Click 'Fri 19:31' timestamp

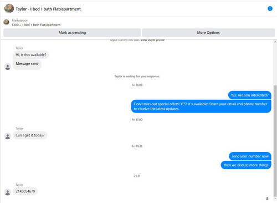[x=137, y=146]
